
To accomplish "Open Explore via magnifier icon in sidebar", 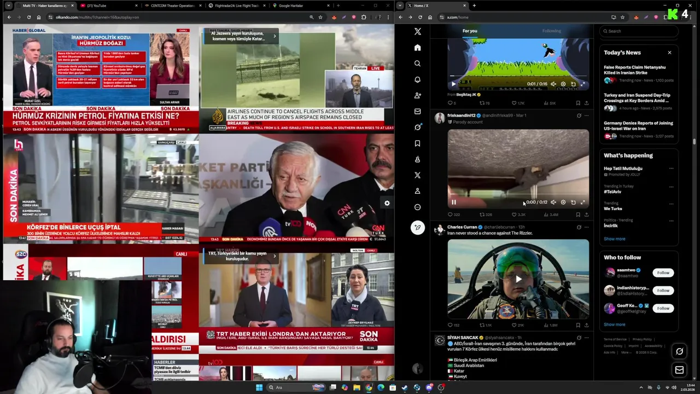I will pos(417,63).
